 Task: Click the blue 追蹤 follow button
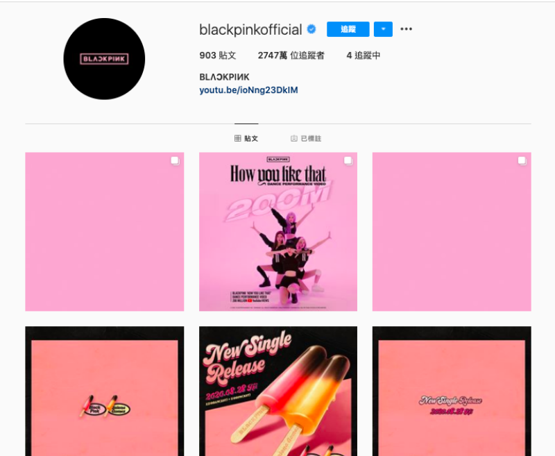pos(348,29)
